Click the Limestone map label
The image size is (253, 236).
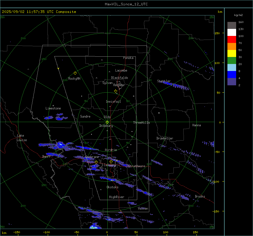(53, 108)
